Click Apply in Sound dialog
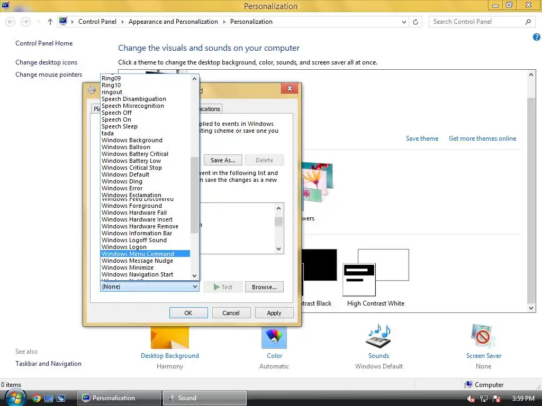The height and width of the screenshot is (406, 542). pyautogui.click(x=274, y=313)
